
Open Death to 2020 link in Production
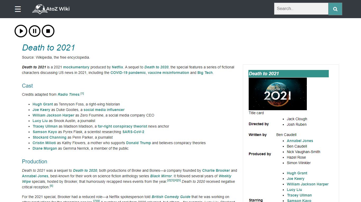[85, 170]
